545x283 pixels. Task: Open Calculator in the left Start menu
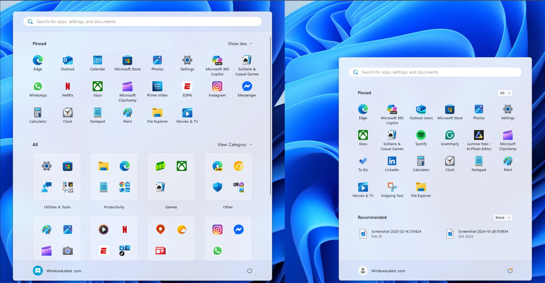[38, 116]
